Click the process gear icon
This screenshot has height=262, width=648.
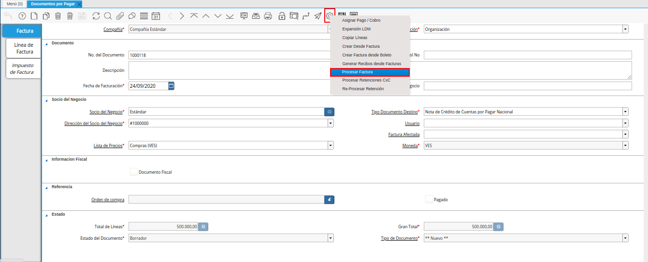[x=330, y=16]
